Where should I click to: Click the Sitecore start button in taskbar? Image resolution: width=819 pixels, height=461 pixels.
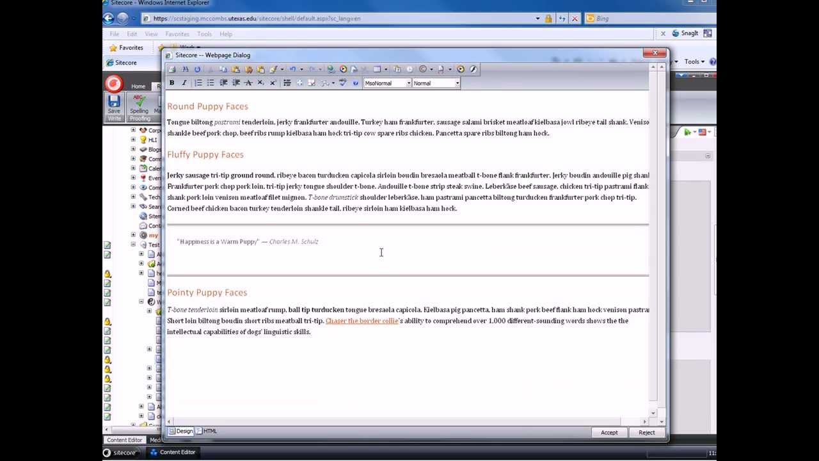120,453
